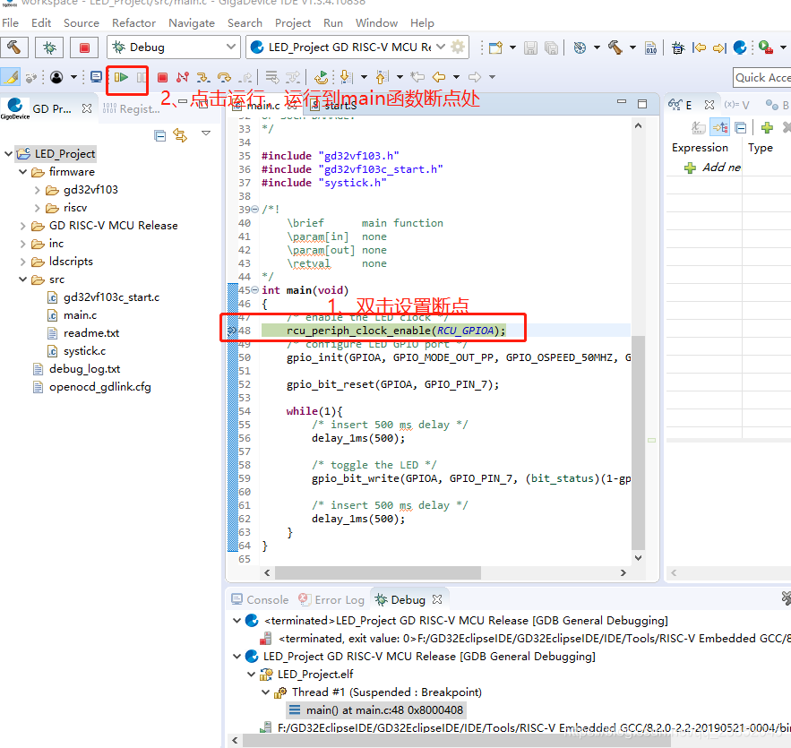Click the Back yellow arrow navigation icon
Viewport: 791px width, 748px height.
click(x=439, y=77)
